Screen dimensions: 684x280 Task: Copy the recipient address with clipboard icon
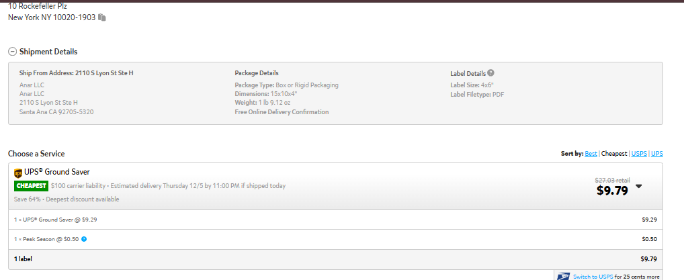click(x=102, y=17)
